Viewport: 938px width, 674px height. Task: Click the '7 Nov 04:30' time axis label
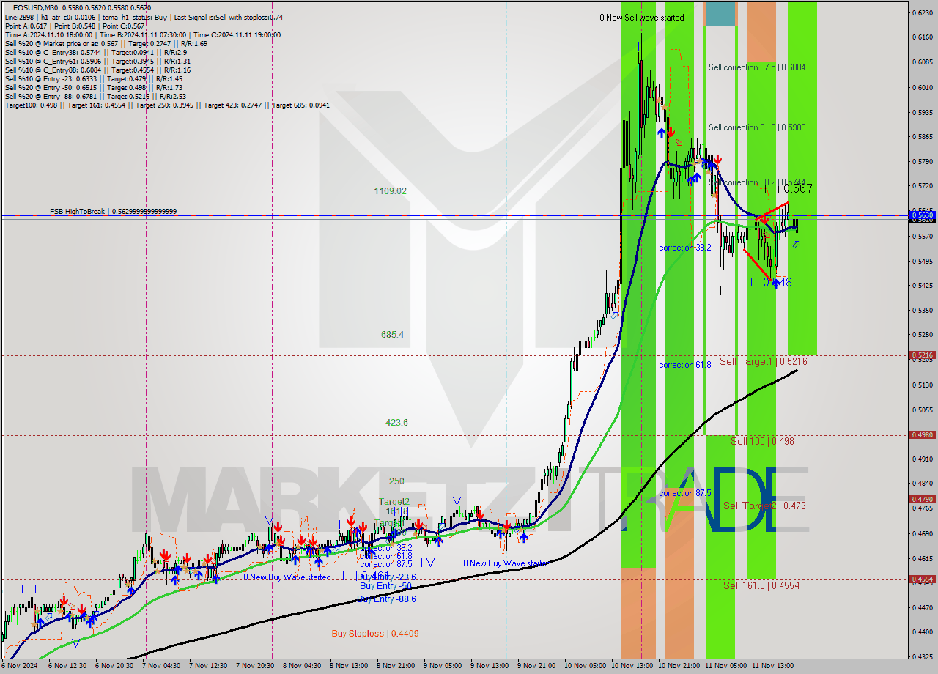(161, 666)
